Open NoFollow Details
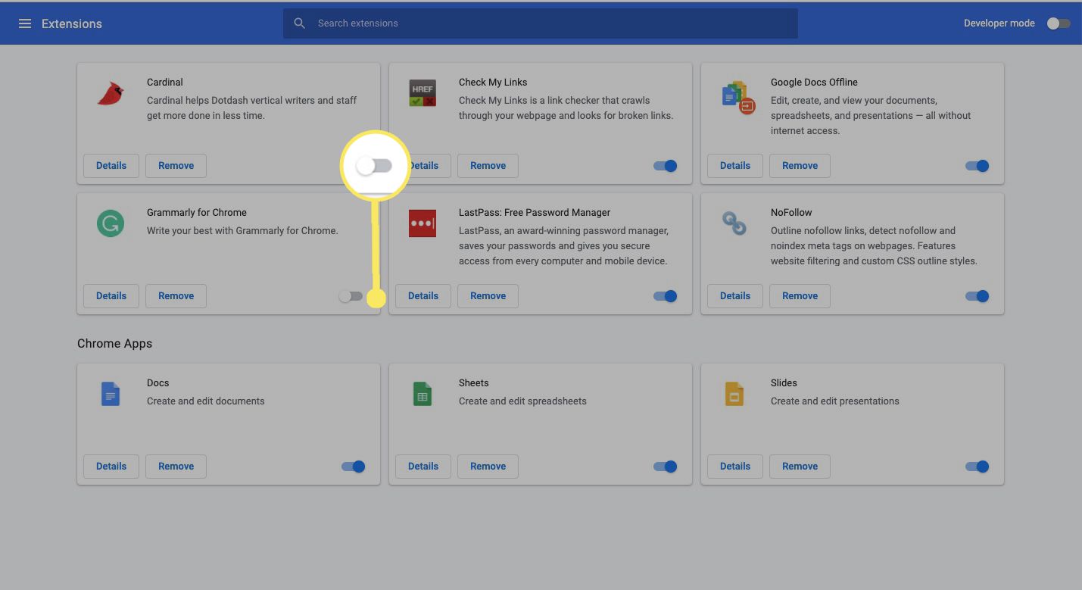 (735, 296)
